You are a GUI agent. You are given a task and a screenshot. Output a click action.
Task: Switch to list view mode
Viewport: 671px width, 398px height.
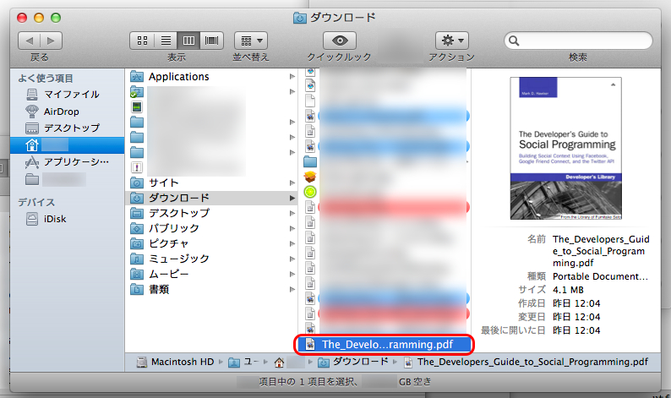[x=166, y=40]
